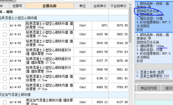Viewport: 173px width, 105px height.
Task: Click name cell 蒸压加气混凝土砌块外墙 20cm
Action: click(50, 102)
